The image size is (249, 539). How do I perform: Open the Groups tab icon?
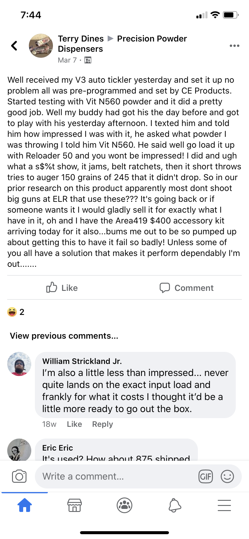coord(124,505)
